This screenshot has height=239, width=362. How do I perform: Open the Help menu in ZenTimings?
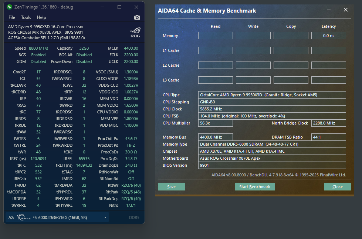pyautogui.click(x=41, y=17)
